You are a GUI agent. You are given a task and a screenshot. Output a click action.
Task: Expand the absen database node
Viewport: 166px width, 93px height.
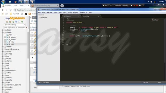point(3,30)
